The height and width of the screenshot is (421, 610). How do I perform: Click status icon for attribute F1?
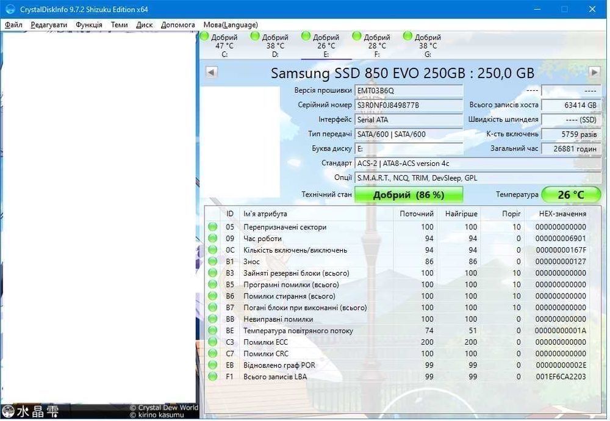(212, 376)
